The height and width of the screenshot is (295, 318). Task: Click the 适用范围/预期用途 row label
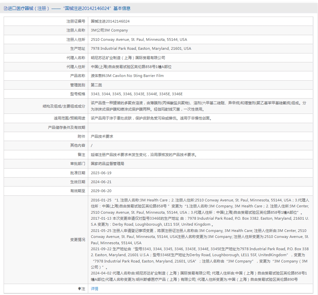[69, 118]
